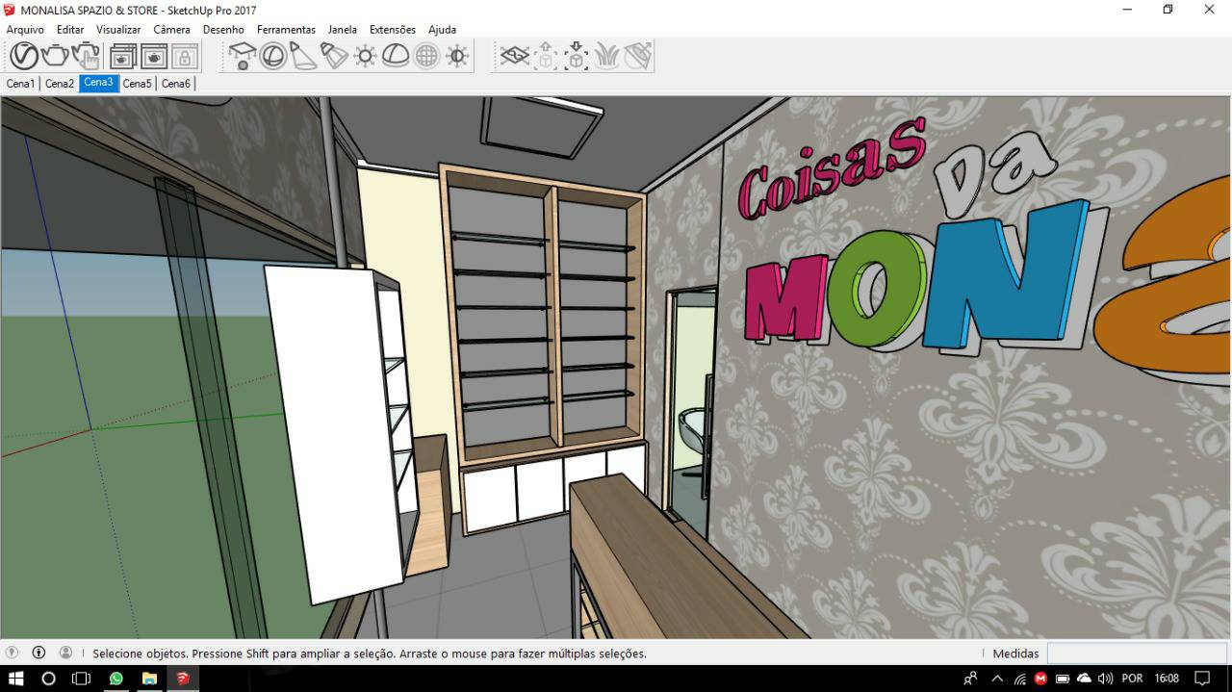
Task: Open the Windows Start menu
Action: tap(15, 679)
